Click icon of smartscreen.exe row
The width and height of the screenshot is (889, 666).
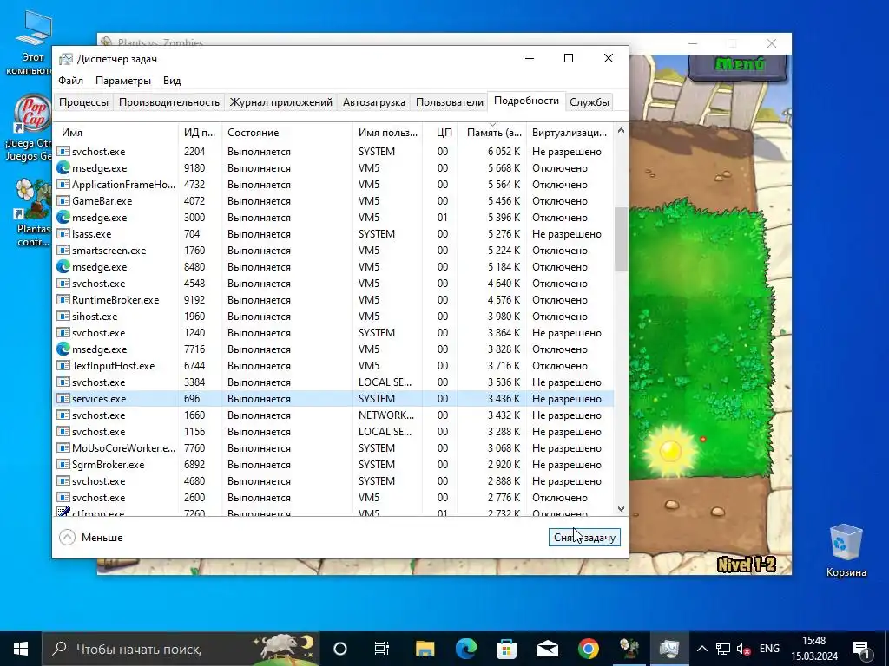(x=63, y=251)
